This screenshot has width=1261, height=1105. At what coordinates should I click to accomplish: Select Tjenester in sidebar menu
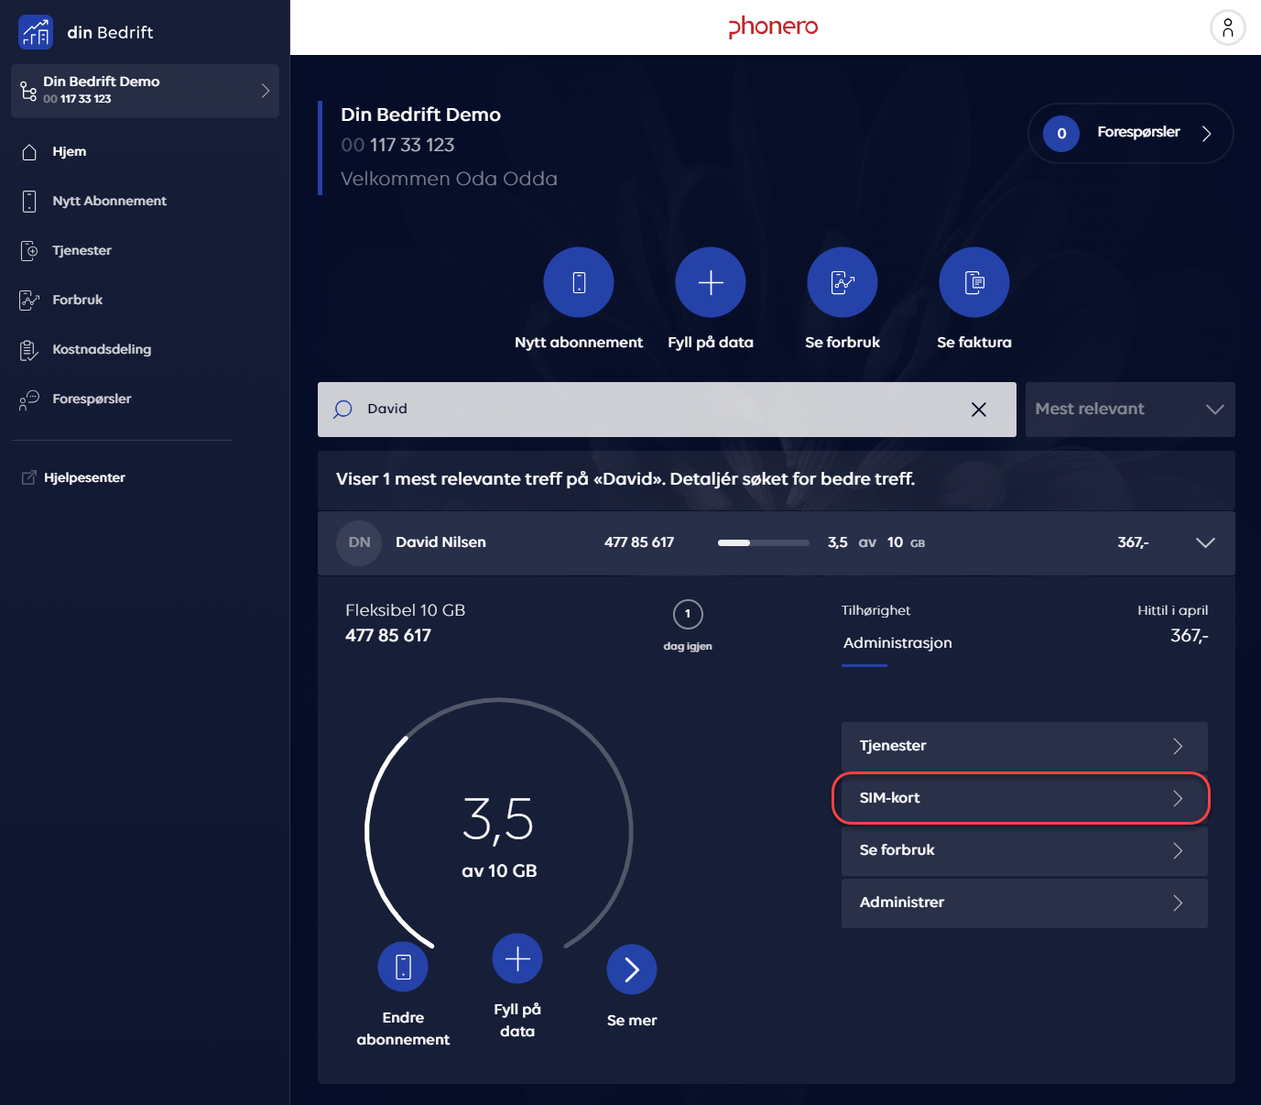(82, 251)
